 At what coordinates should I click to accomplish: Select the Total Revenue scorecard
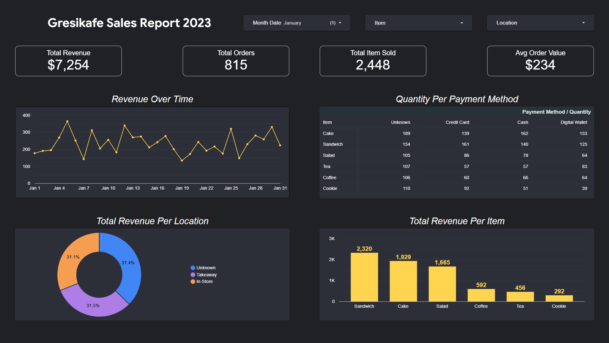(x=68, y=61)
